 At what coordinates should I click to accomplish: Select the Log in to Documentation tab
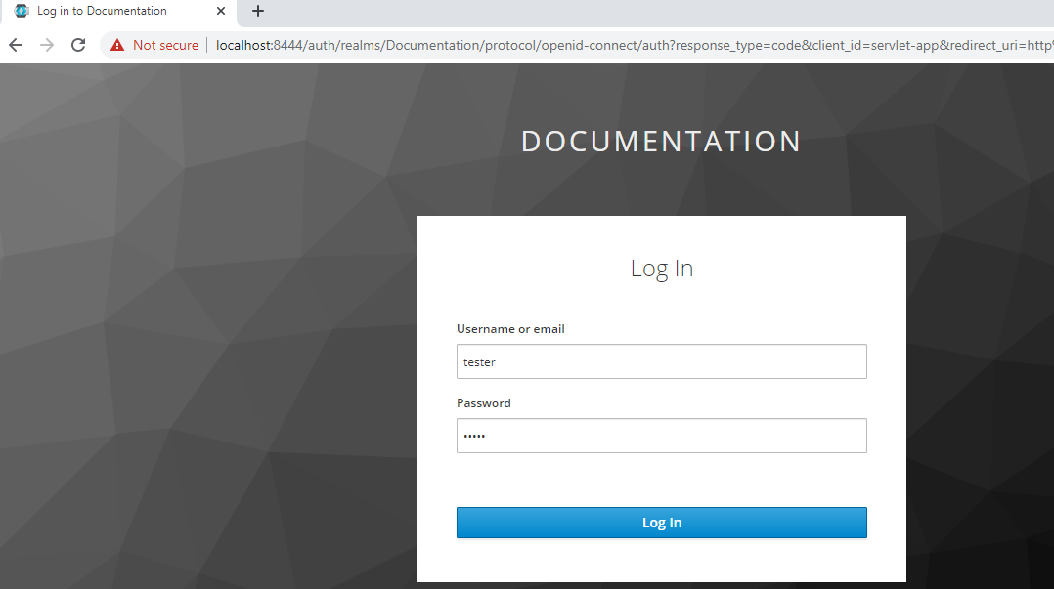pyautogui.click(x=108, y=11)
